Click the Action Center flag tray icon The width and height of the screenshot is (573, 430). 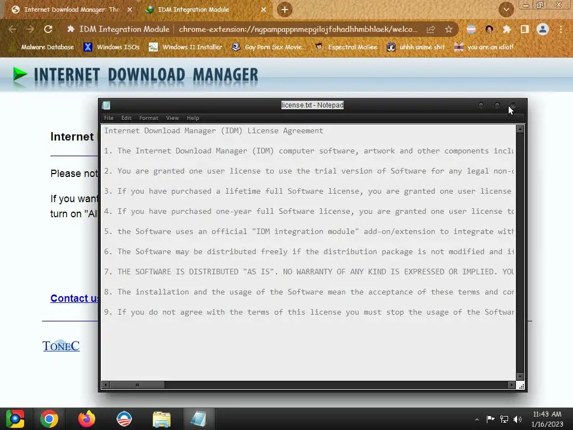490,419
